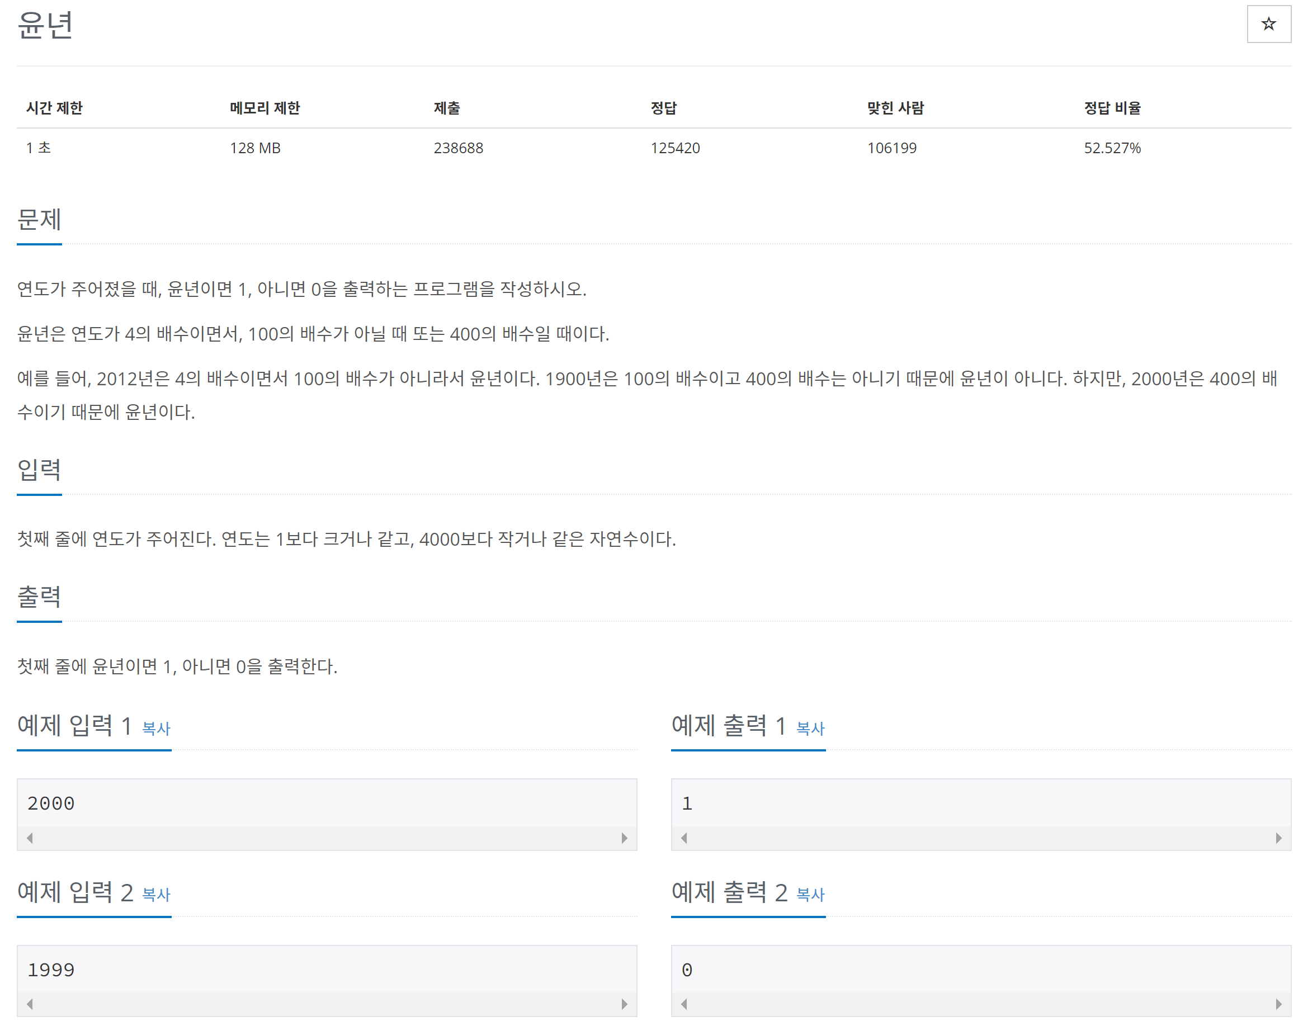Screen dimensions: 1303x1026
Task: Copy example input 2 via 복사 link
Action: (156, 895)
